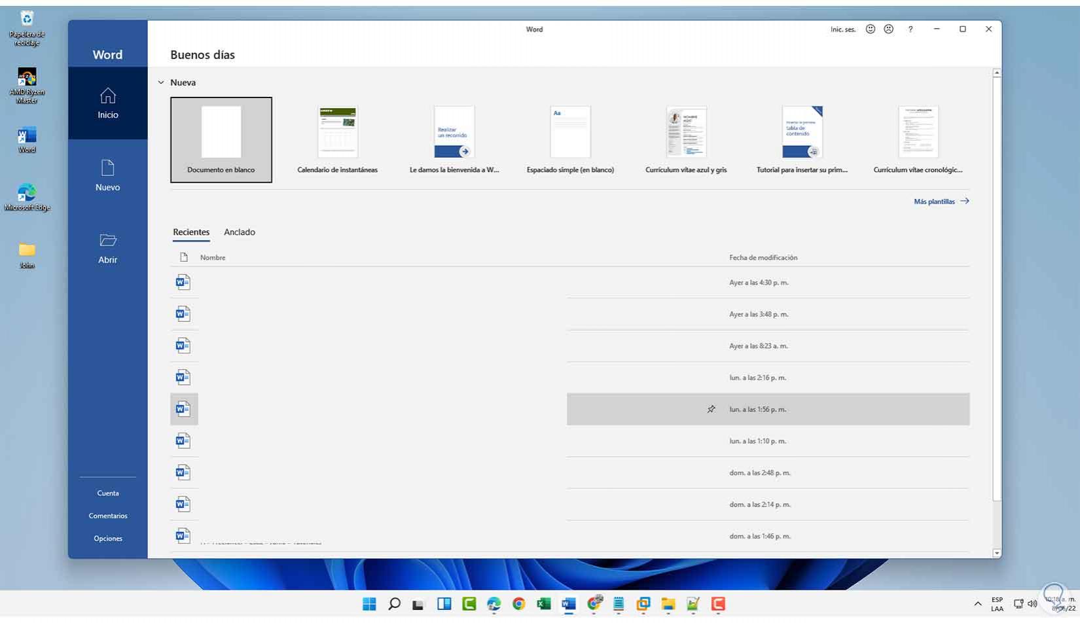Sort by Fecha de modificación header
The width and height of the screenshot is (1080, 623).
[763, 258]
